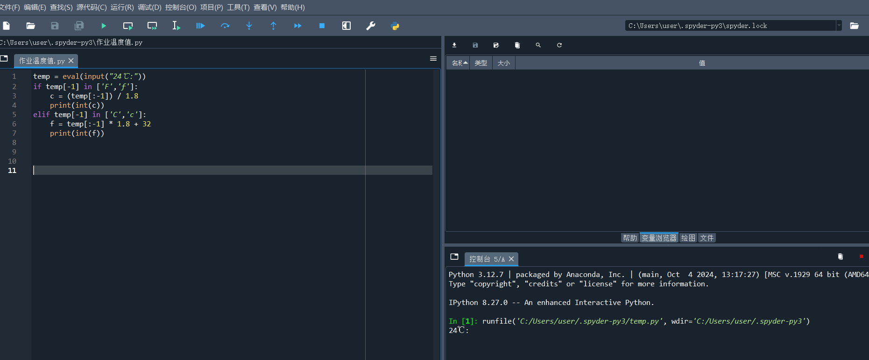Image resolution: width=869 pixels, height=360 pixels.
Task: Click code line c = (temp[:-1]) / 1.8
Action: point(94,96)
